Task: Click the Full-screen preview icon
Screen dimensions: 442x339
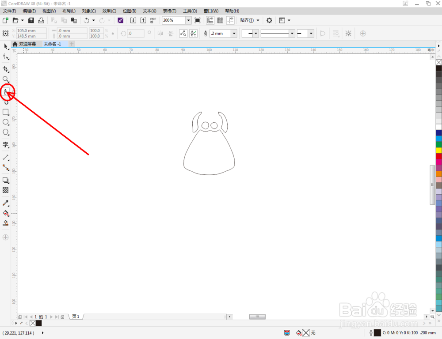Action: [198, 20]
